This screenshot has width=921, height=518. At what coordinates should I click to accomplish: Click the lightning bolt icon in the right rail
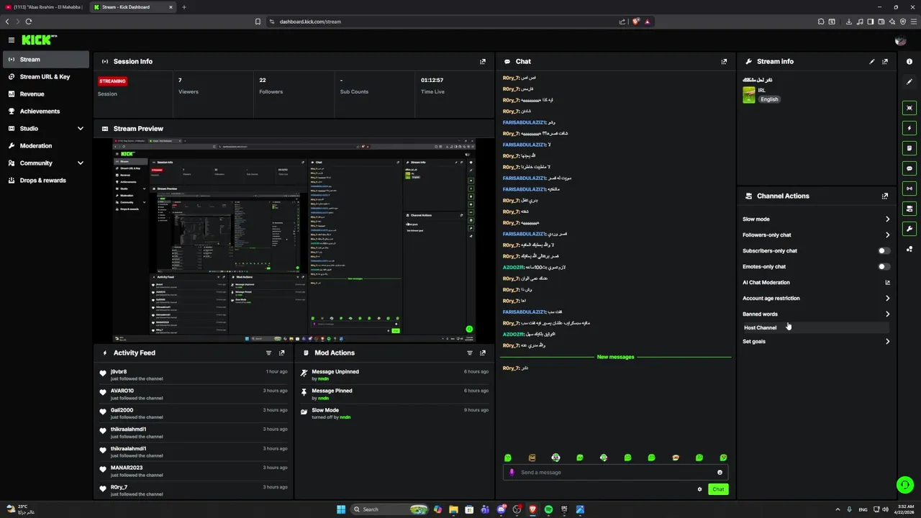click(909, 128)
